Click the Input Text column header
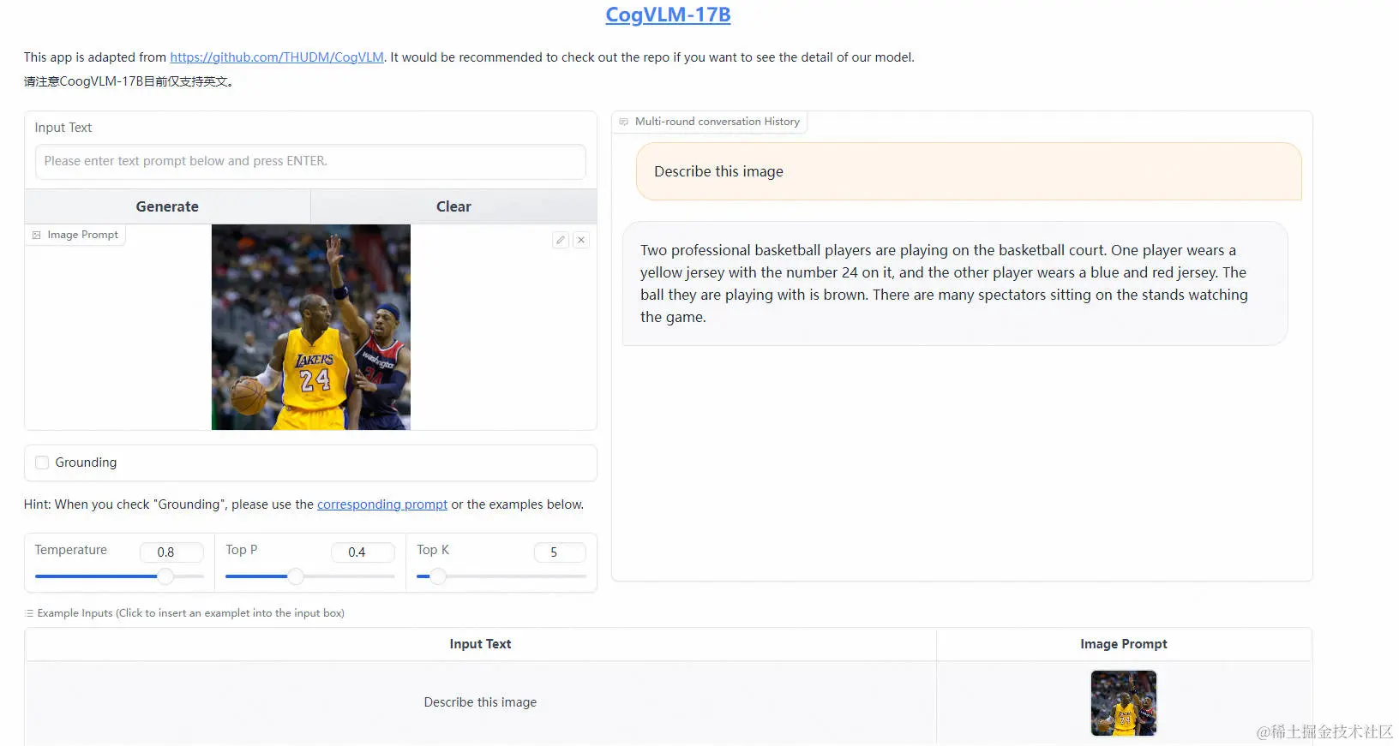Viewport: 1399px width, 746px height. (x=480, y=644)
